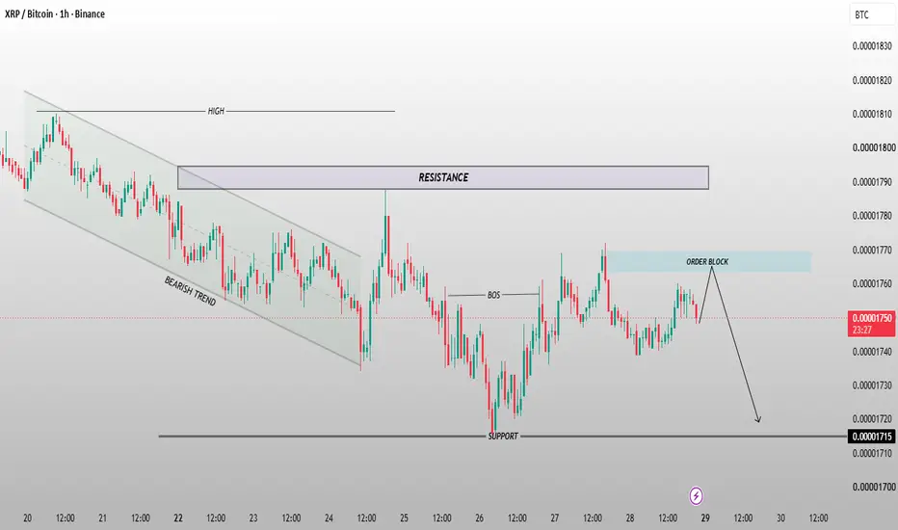Viewport: 898px width, 530px height.
Task: Click date 24 on the time axis
Action: click(x=329, y=518)
